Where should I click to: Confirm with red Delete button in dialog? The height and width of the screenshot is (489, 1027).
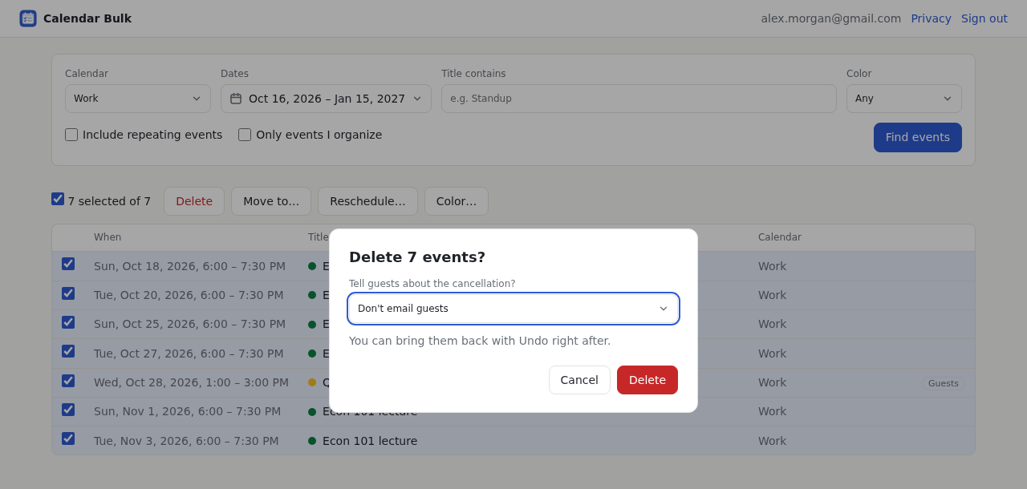click(x=647, y=380)
